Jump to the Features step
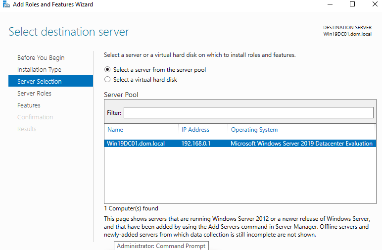Viewport: 382px width, 250px height. (x=29, y=105)
